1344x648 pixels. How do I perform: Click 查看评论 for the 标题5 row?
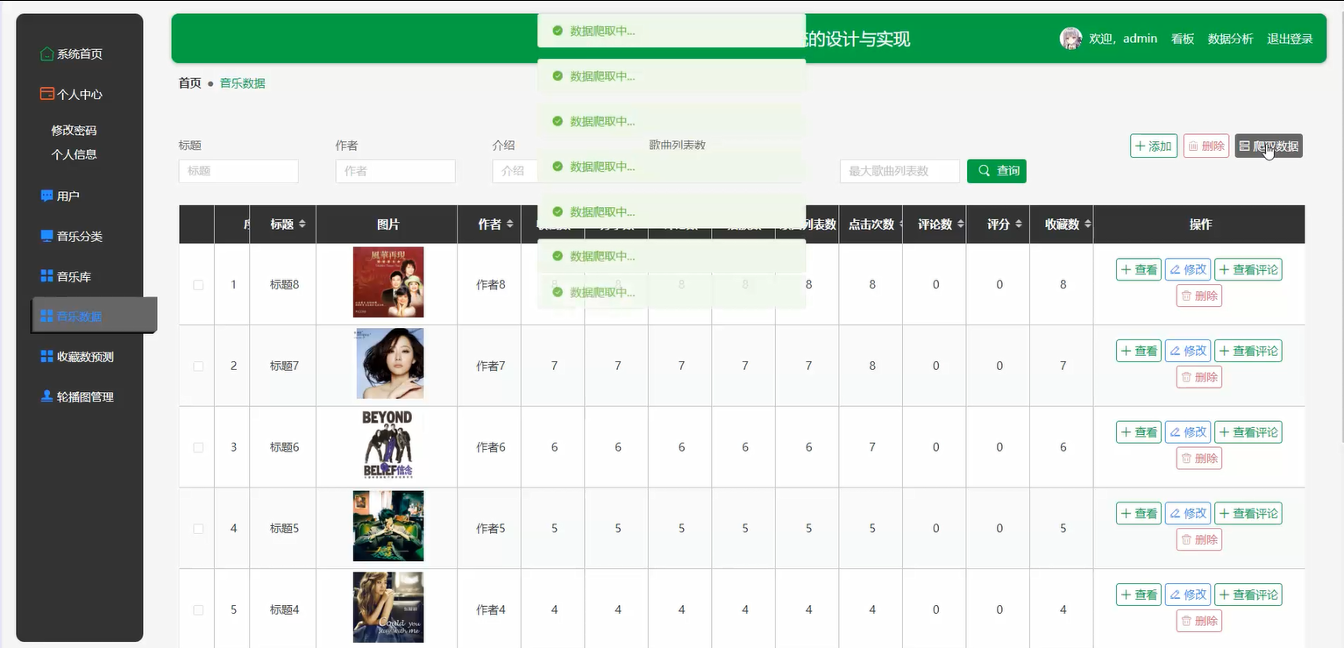[x=1248, y=514]
